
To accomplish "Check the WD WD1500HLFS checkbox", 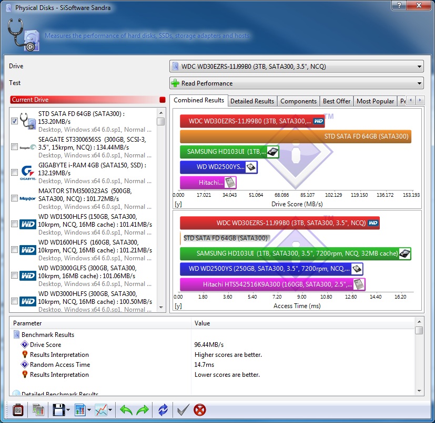I will 14,224.
